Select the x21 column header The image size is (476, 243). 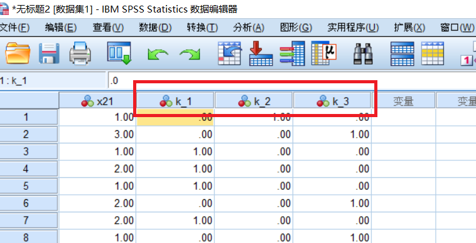pyautogui.click(x=97, y=101)
